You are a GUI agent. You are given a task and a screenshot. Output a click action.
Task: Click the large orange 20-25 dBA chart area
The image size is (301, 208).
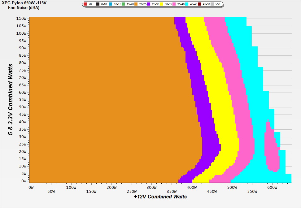[x=102, y=99]
